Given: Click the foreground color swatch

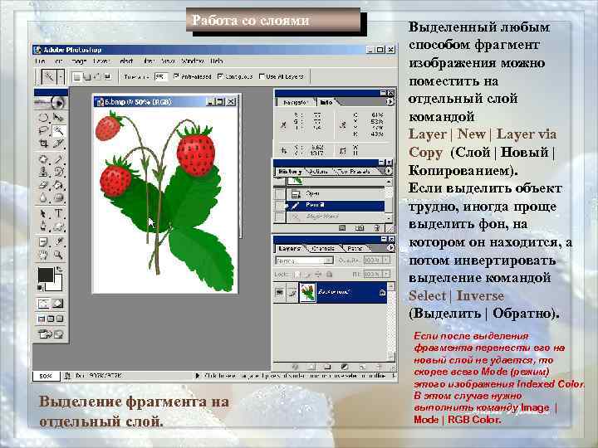Looking at the screenshot, I should (46, 275).
